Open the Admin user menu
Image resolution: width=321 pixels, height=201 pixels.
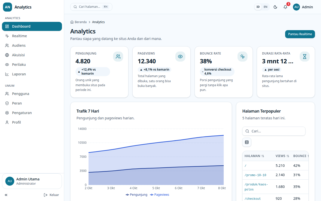pos(303,7)
